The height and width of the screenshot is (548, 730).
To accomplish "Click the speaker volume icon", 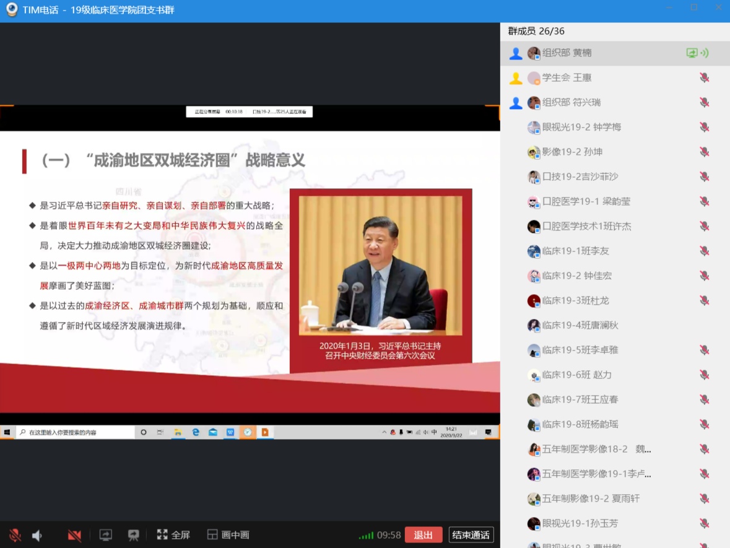I will (x=37, y=535).
